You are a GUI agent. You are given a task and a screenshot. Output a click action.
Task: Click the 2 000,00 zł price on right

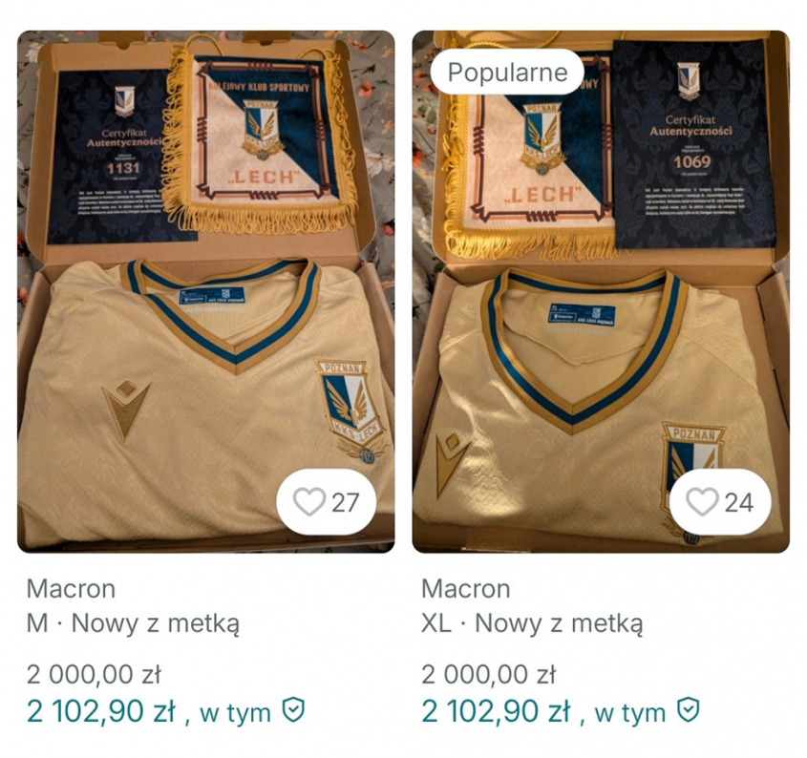click(489, 674)
